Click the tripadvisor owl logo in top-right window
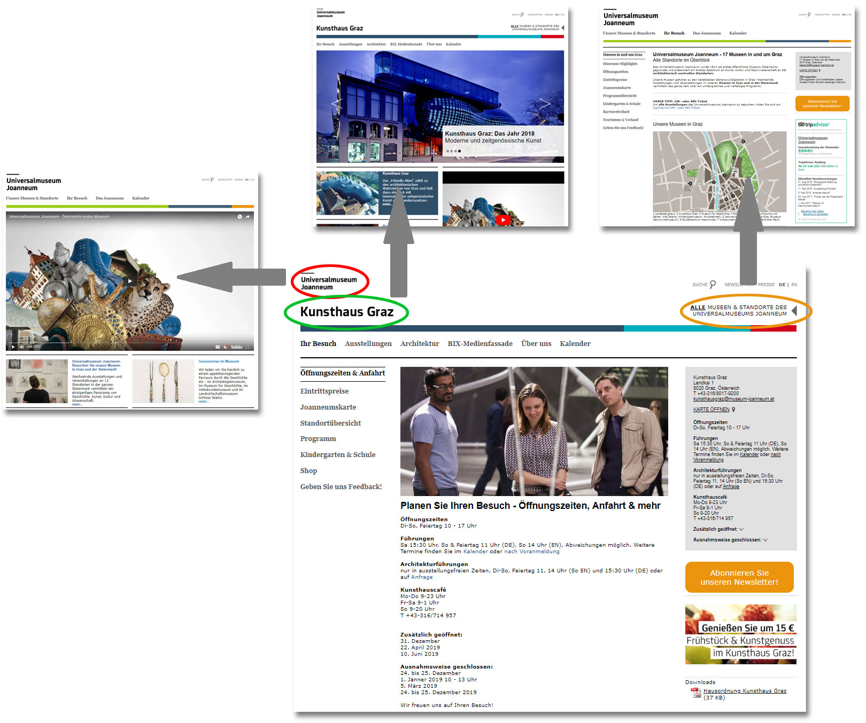866x723 pixels. [801, 124]
